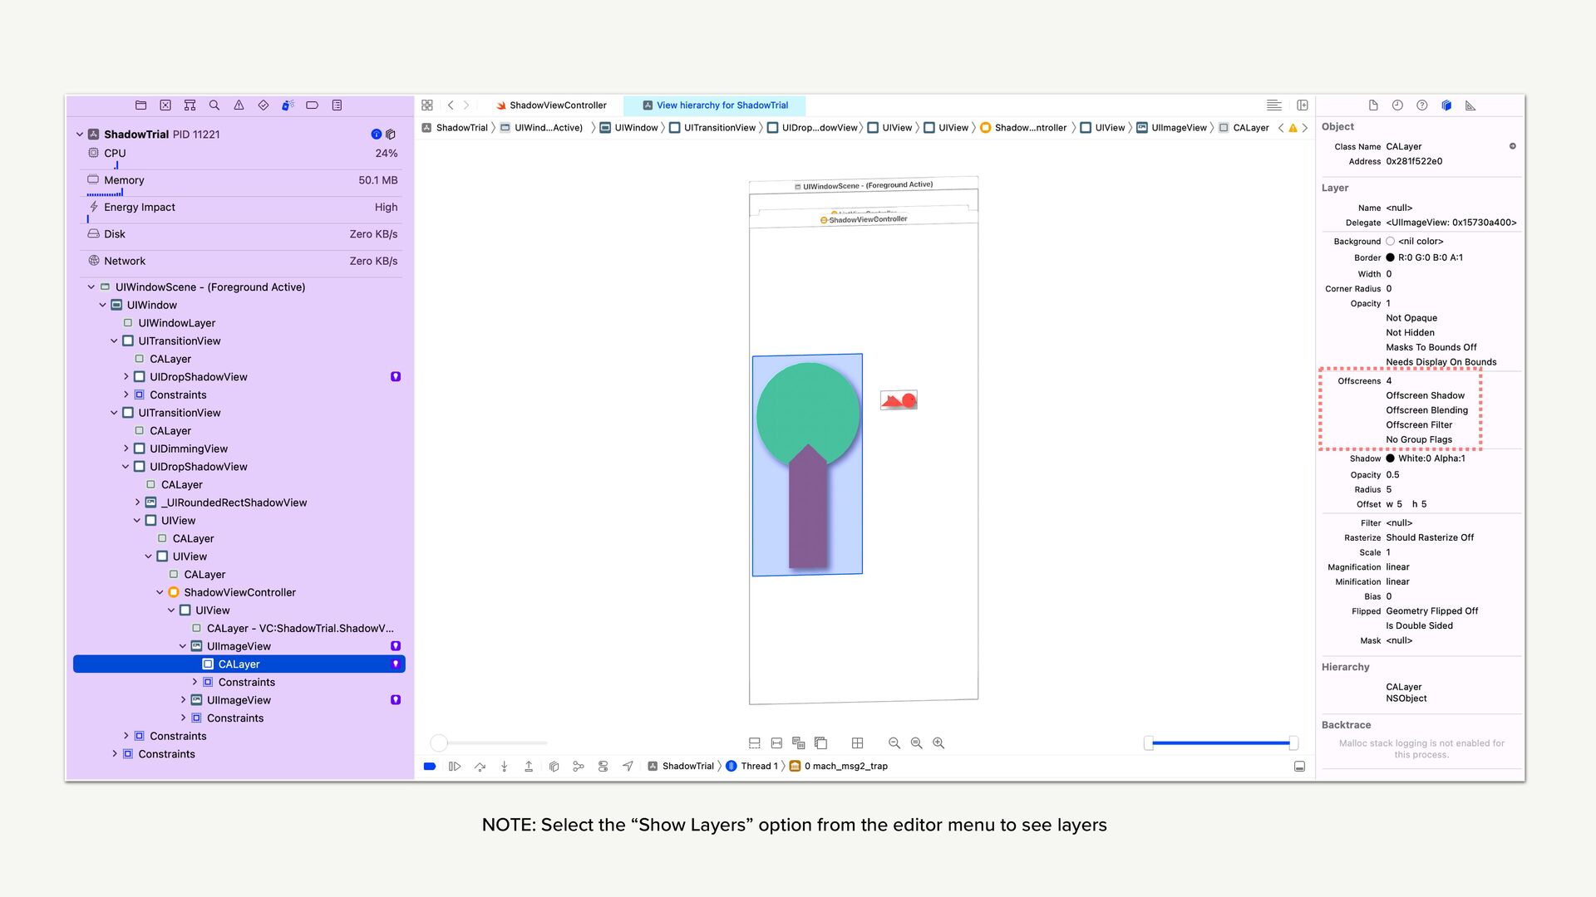Click the Step Out debug icon
Viewport: 1596px width, 897px height.
pos(529,767)
